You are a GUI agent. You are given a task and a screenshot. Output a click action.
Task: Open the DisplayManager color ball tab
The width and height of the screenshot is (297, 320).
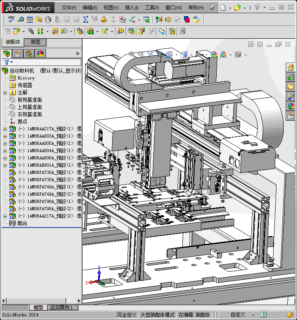(x=40, y=54)
